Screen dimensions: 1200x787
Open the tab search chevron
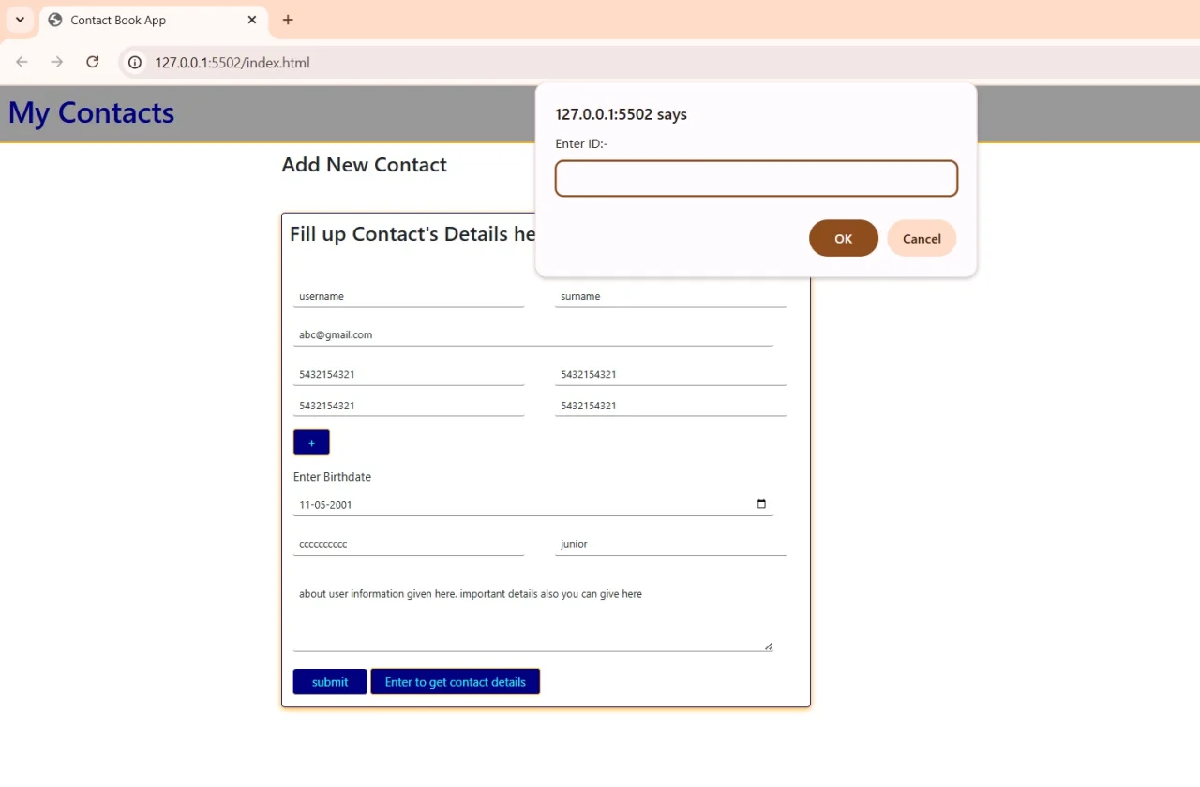20,20
